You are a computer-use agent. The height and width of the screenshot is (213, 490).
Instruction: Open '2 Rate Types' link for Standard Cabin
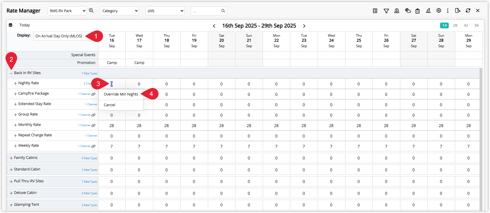89,170
